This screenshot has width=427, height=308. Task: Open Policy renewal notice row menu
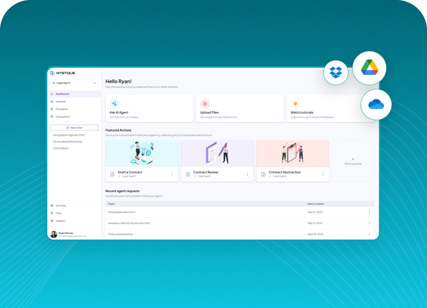point(369,234)
